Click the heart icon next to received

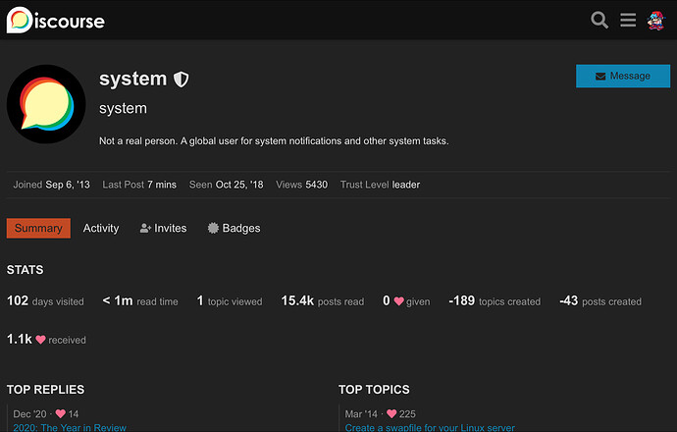40,340
